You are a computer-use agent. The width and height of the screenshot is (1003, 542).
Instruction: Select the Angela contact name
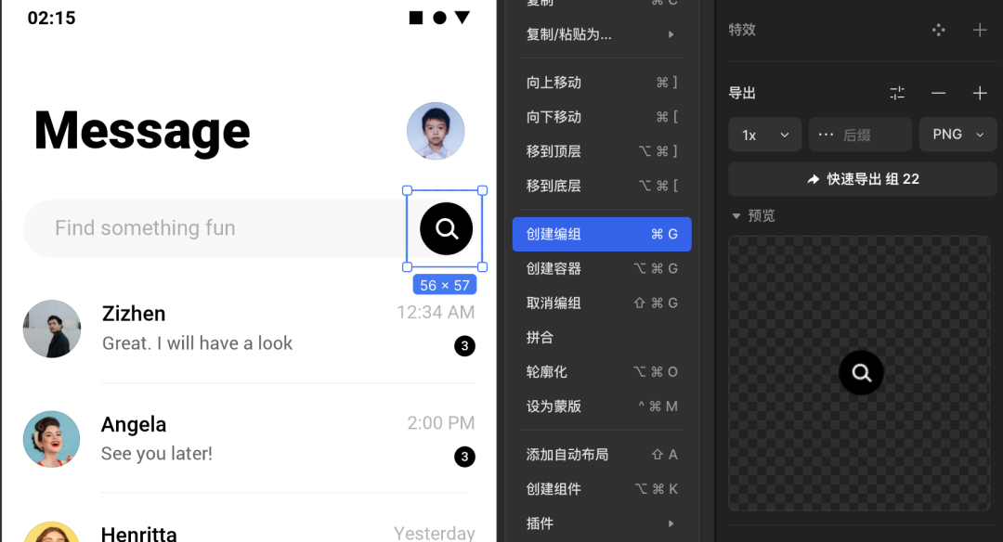point(134,424)
